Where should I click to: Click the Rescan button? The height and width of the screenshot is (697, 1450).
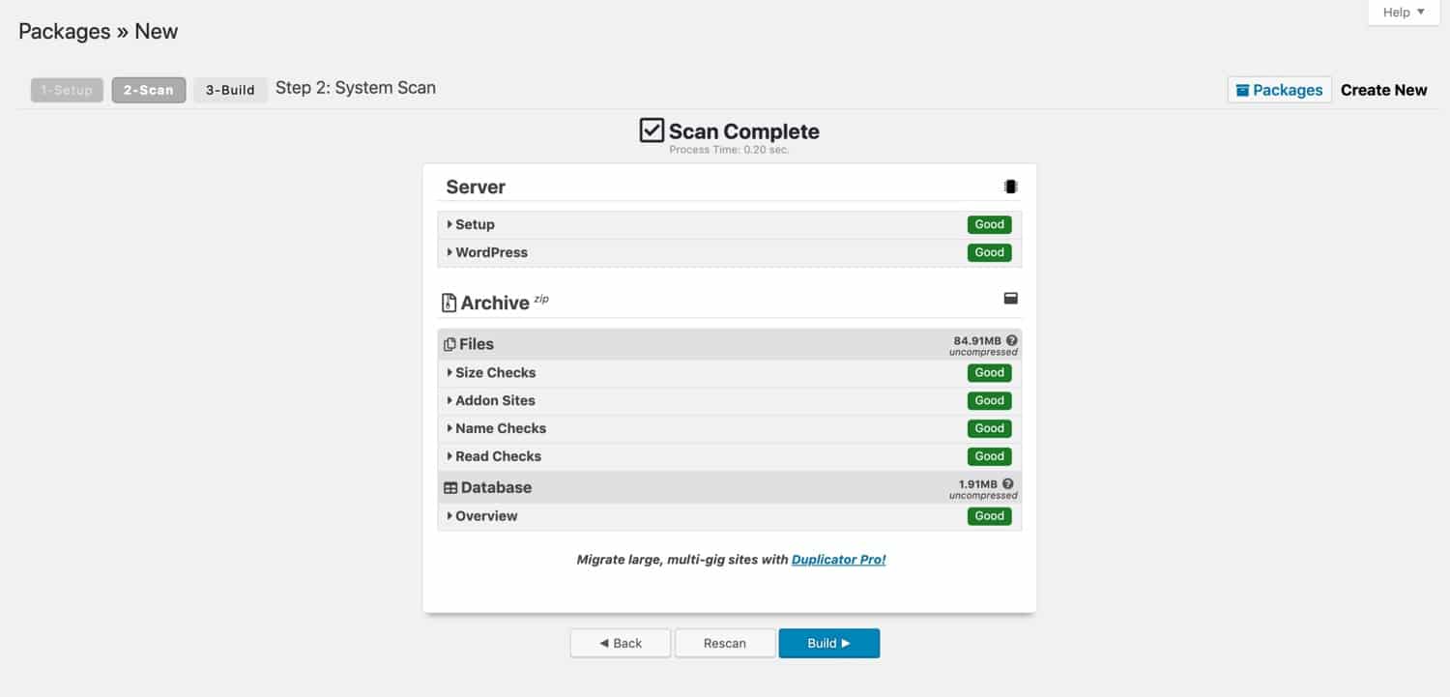[725, 643]
